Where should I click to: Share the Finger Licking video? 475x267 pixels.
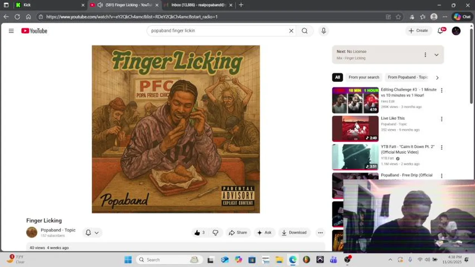tap(238, 233)
